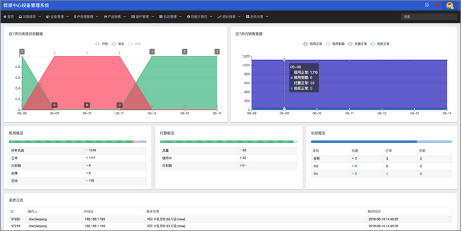Click the 06-14 axis label on sales chart
461x231 pixels.
(x=447, y=113)
